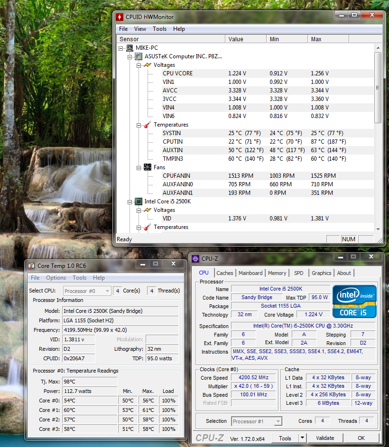Viewport: 389px width, 447px height.
Task: Switch to the Caches tab in CPU-Z
Action: (x=224, y=273)
